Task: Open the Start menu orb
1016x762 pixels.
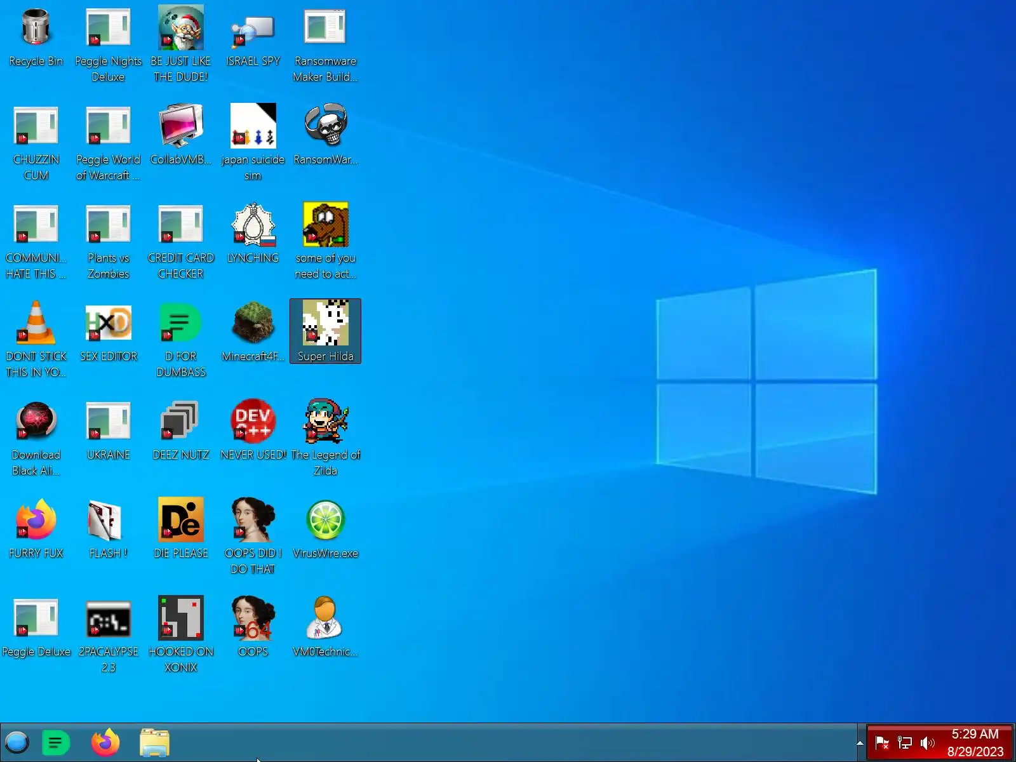Action: 17,742
